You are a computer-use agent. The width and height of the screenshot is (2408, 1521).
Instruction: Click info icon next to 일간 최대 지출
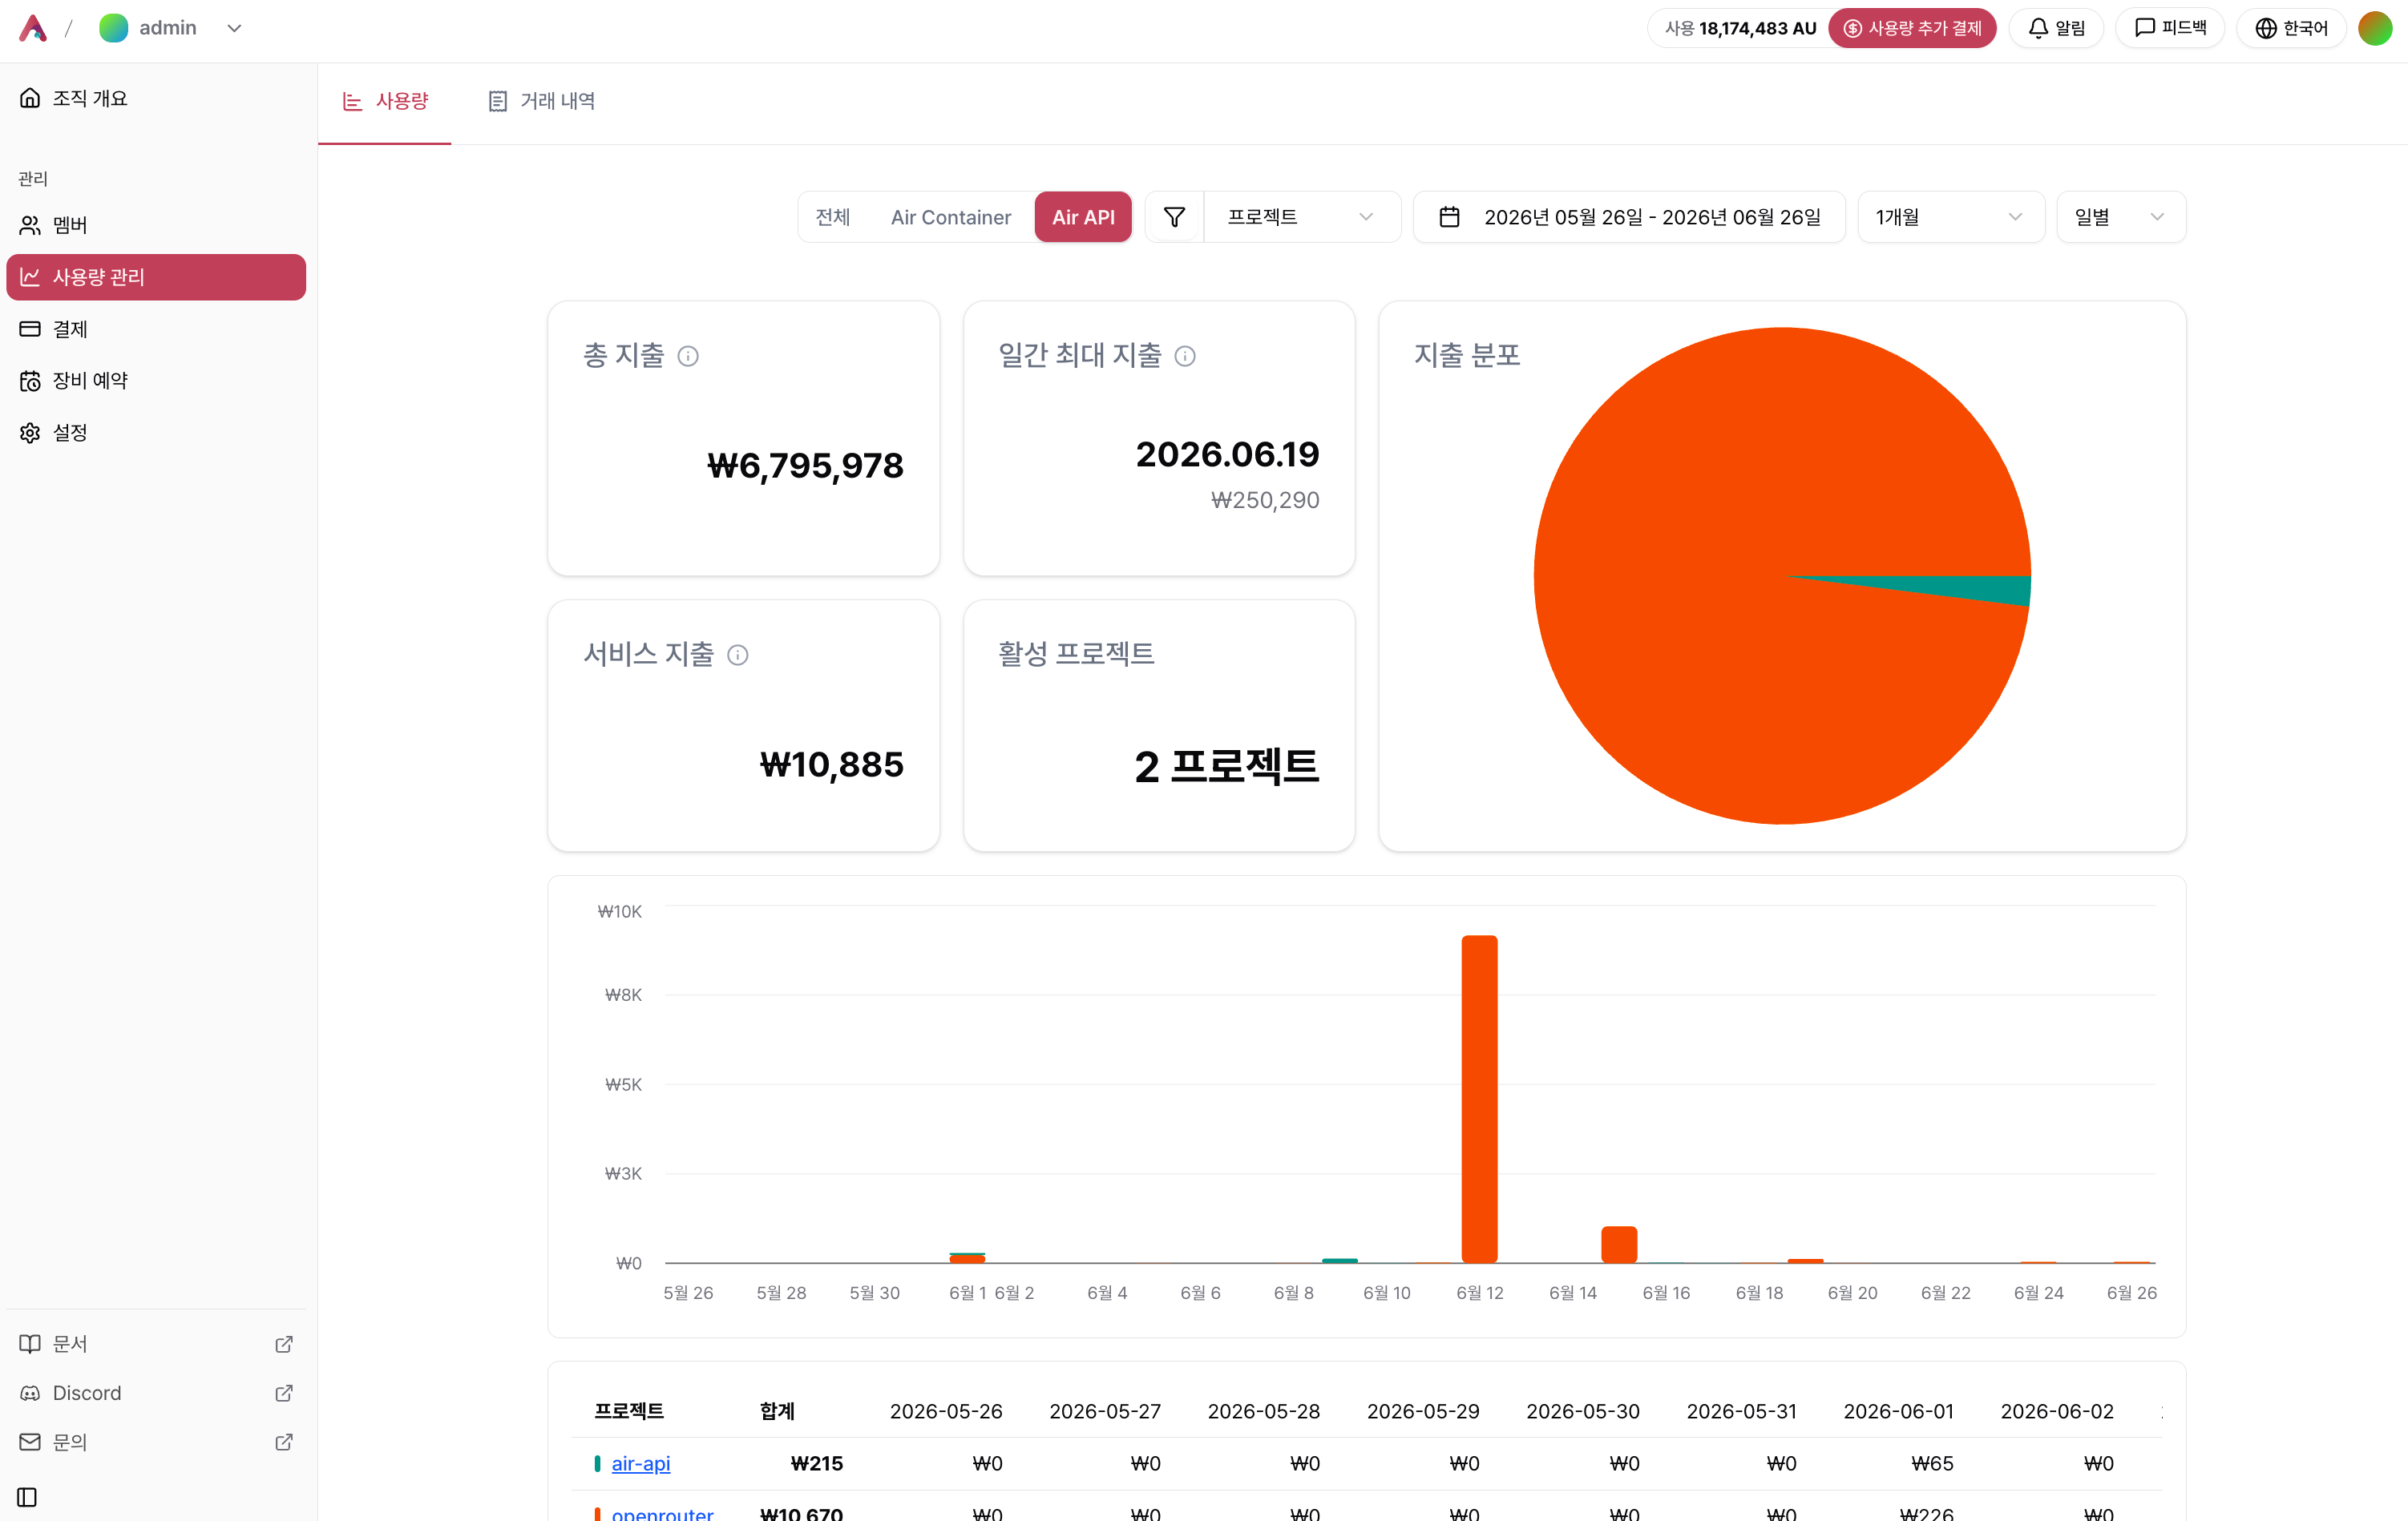(1185, 356)
